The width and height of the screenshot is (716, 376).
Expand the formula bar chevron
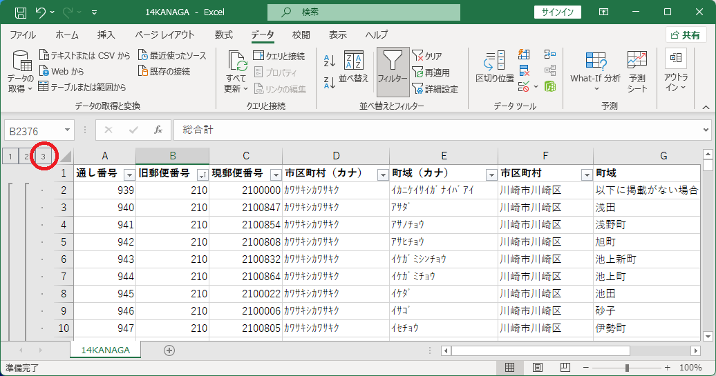pyautogui.click(x=706, y=130)
